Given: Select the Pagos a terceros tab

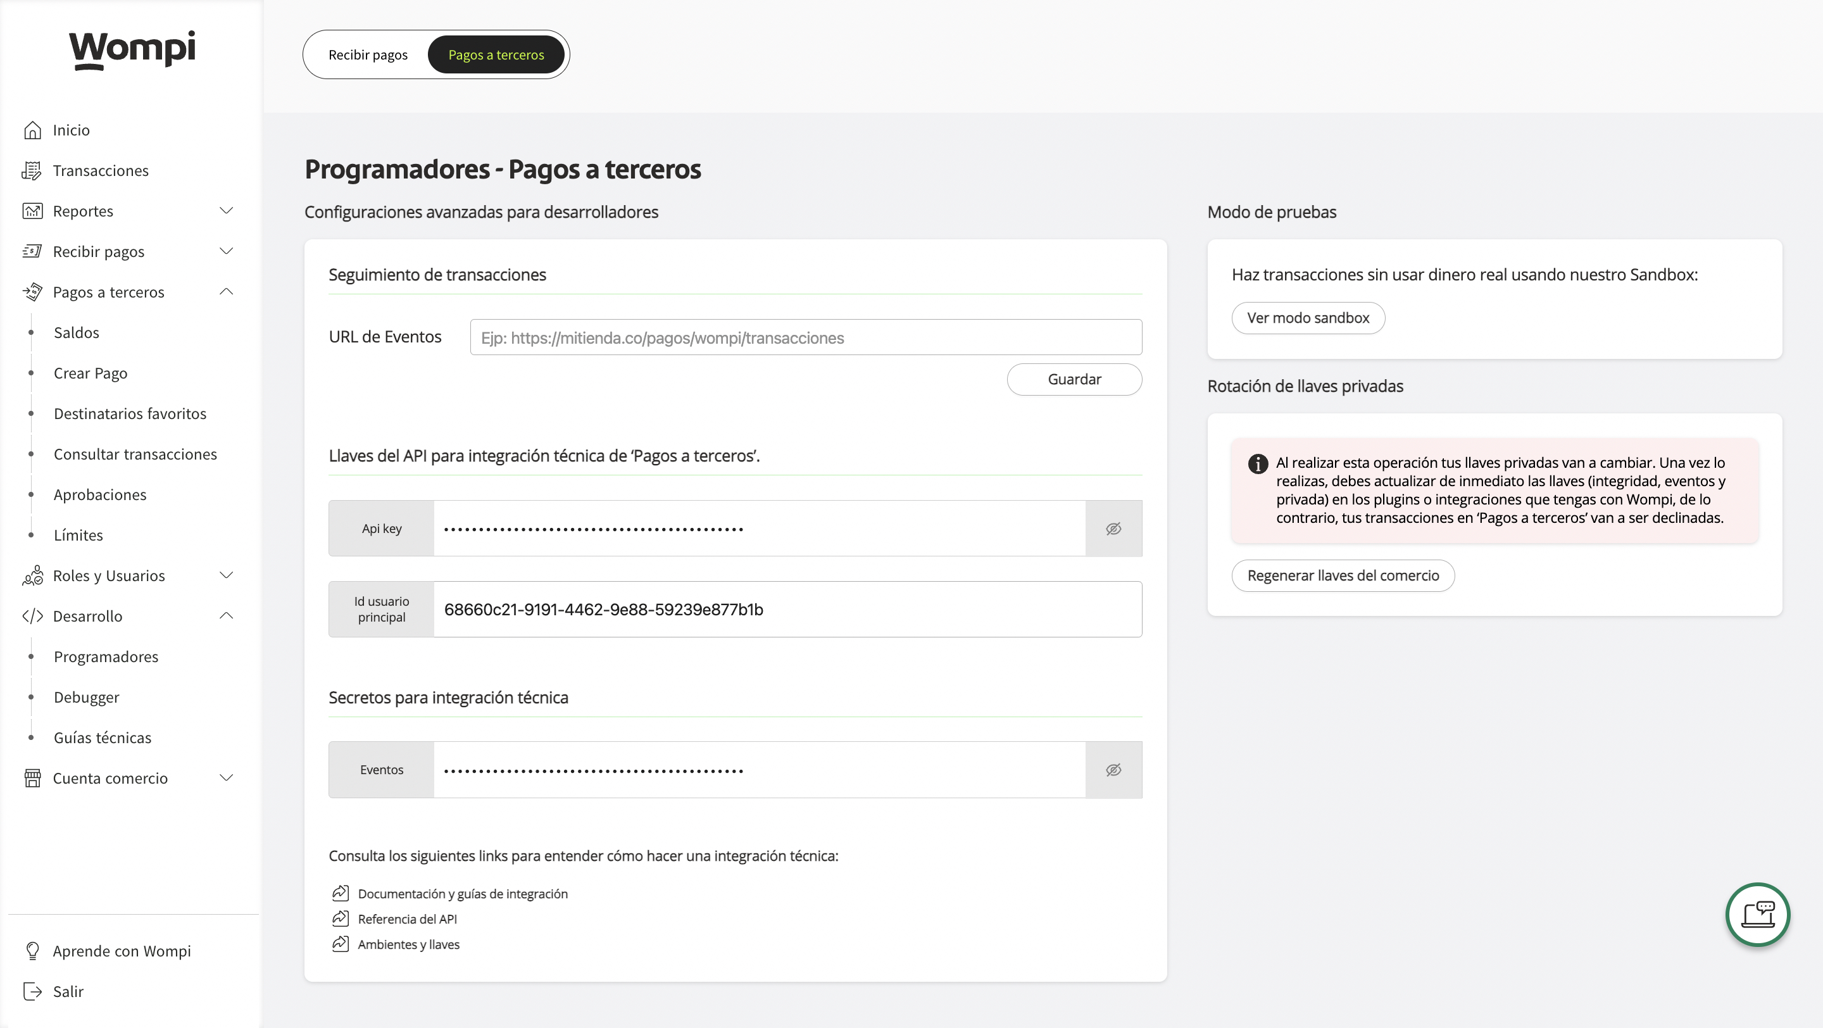Looking at the screenshot, I should [x=496, y=54].
